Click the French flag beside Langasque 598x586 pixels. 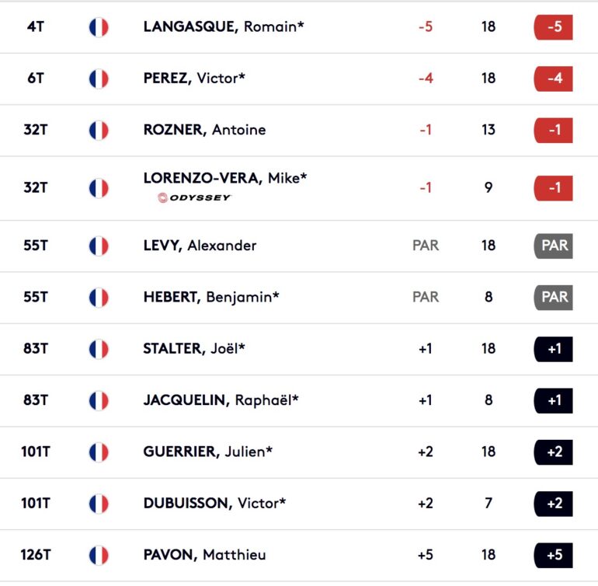pos(99,27)
